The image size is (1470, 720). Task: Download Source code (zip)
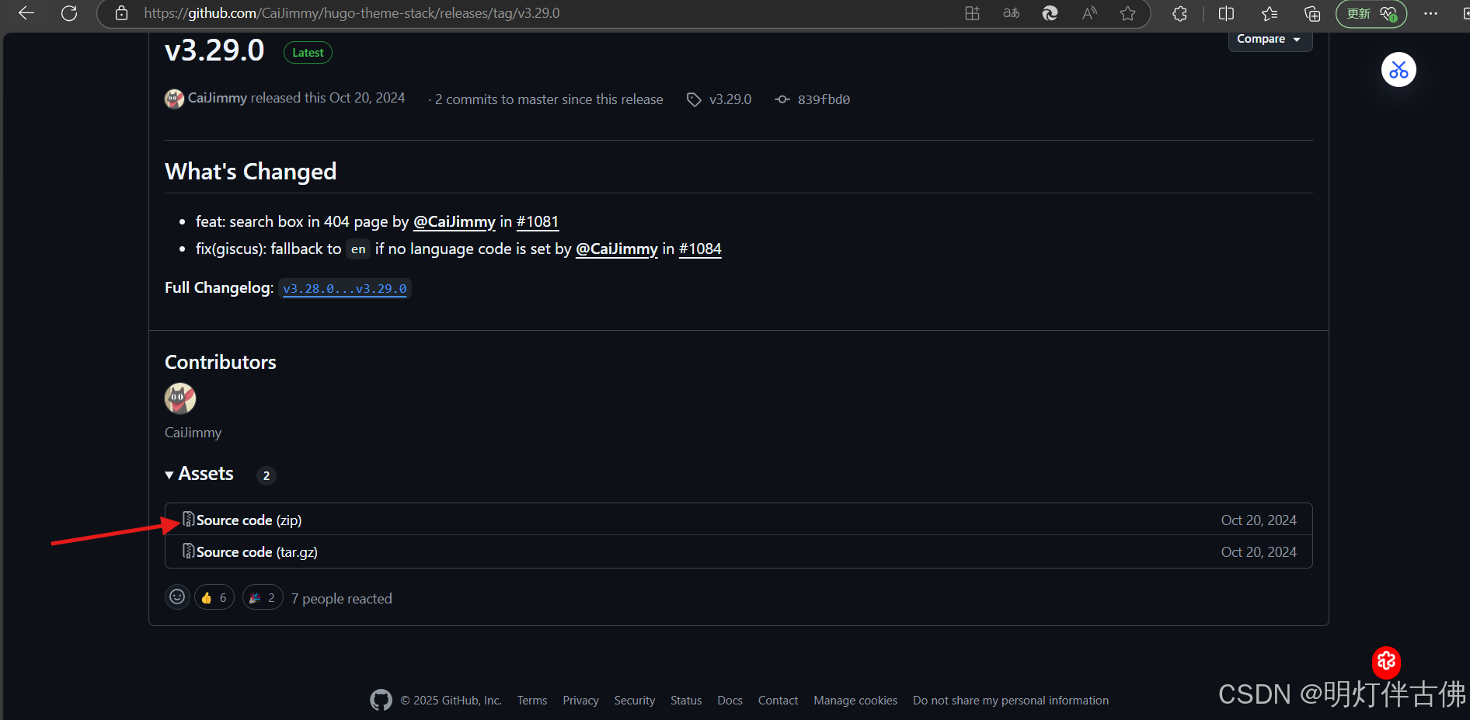(x=249, y=520)
